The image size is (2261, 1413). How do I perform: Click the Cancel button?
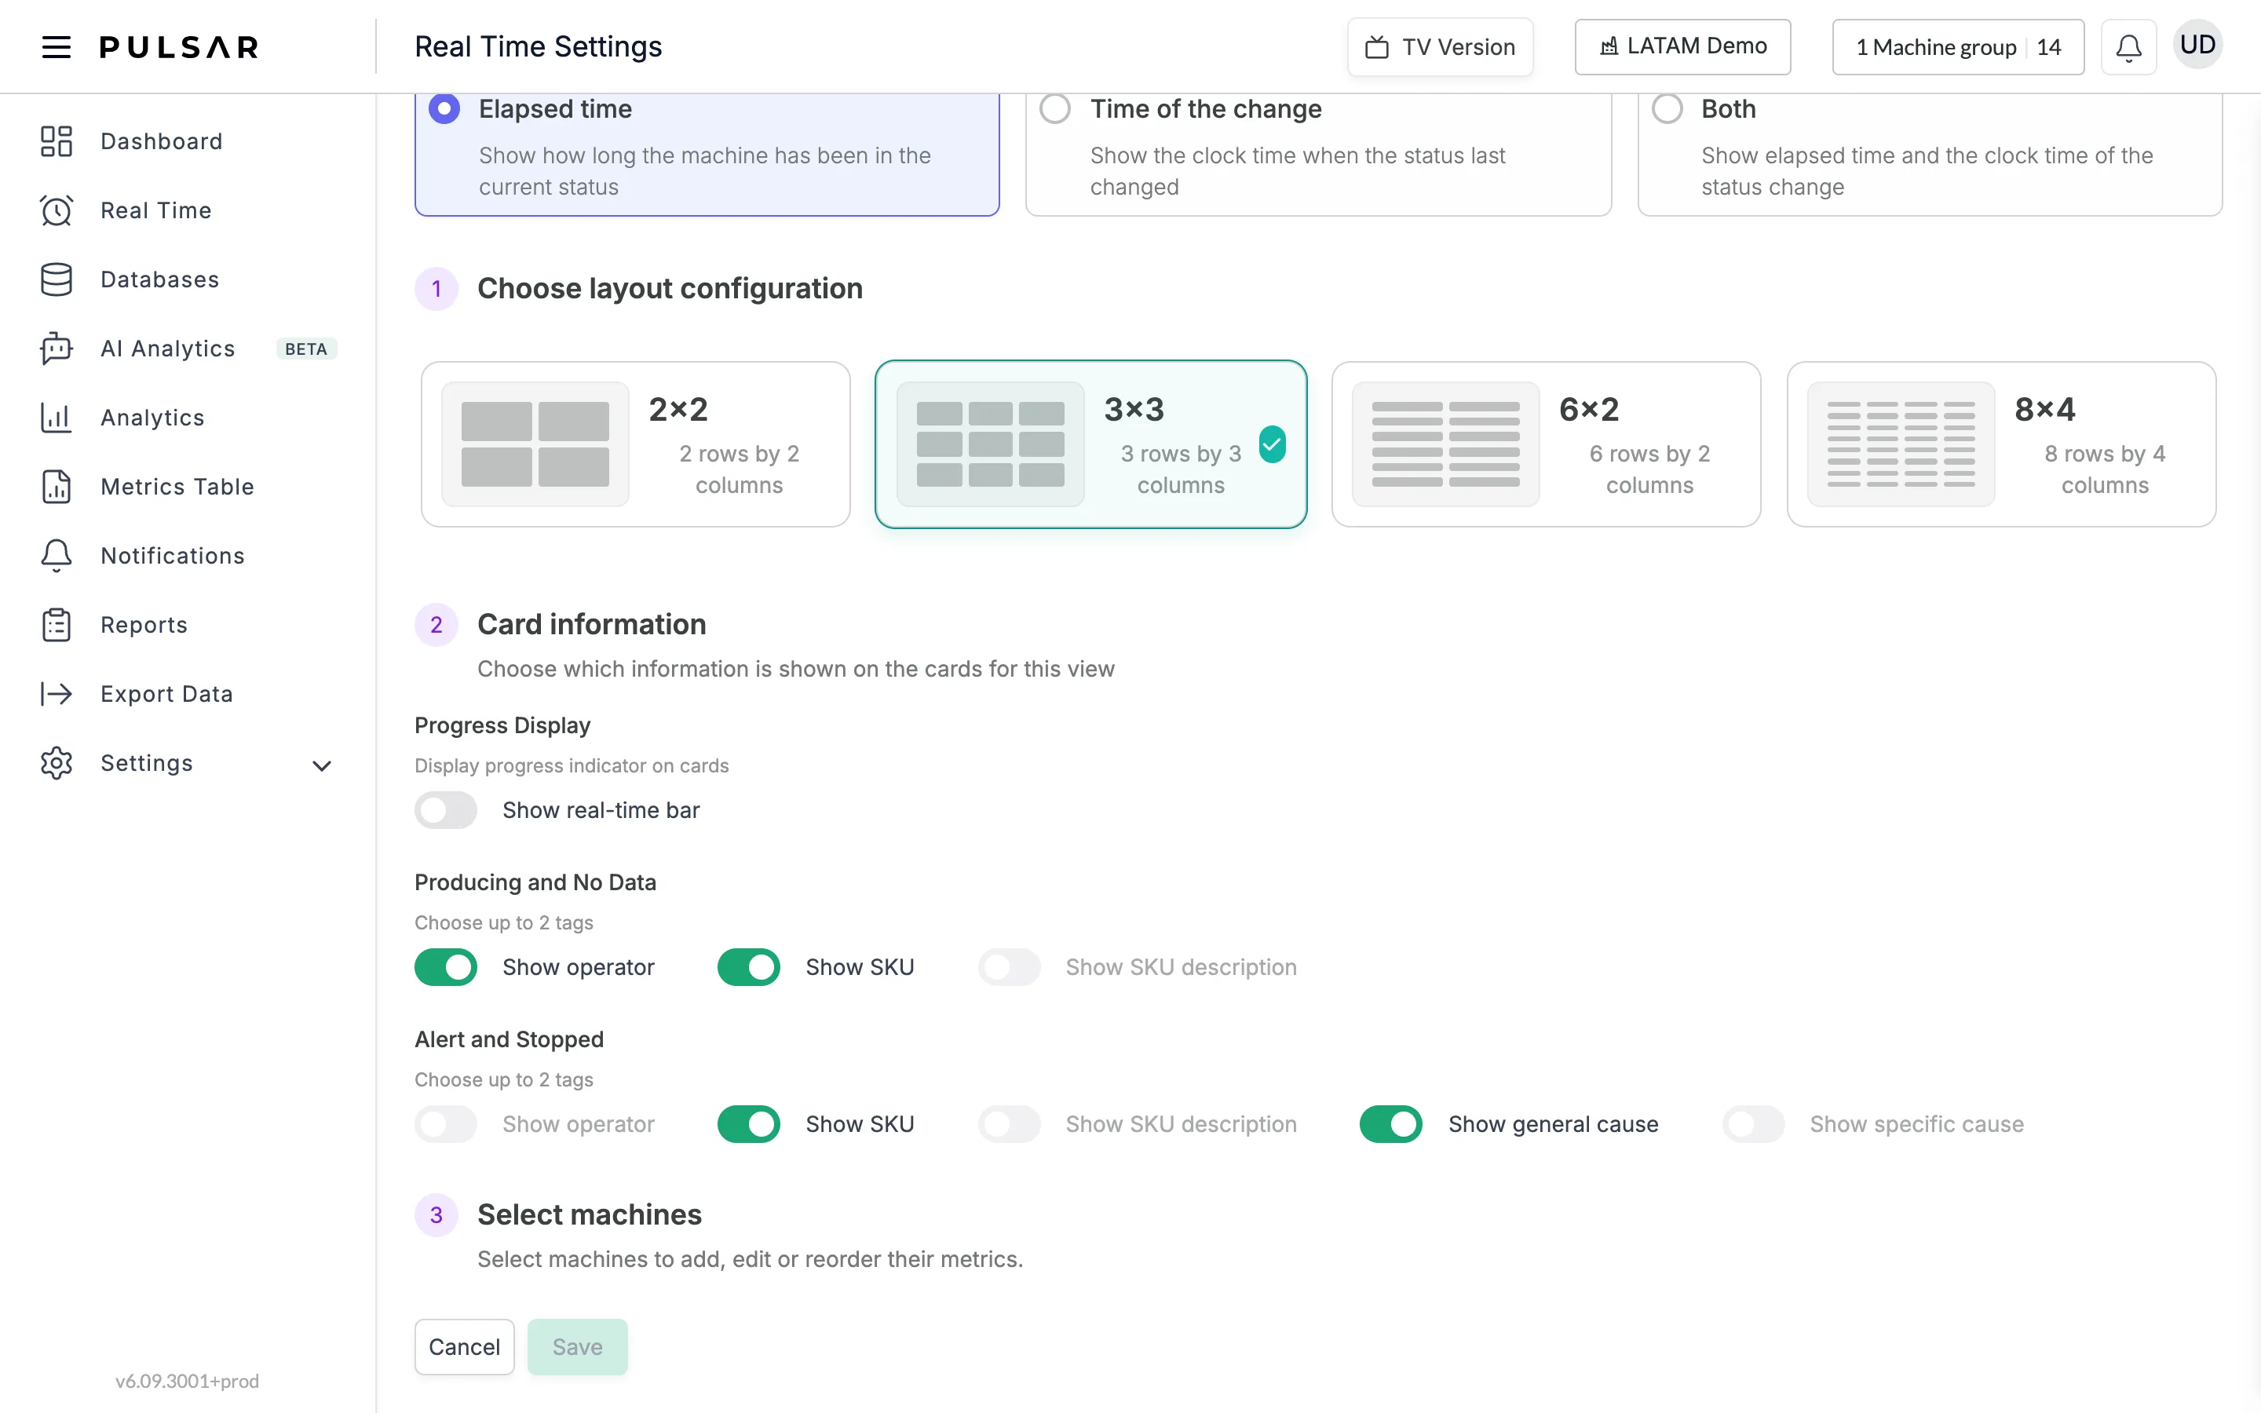464,1346
